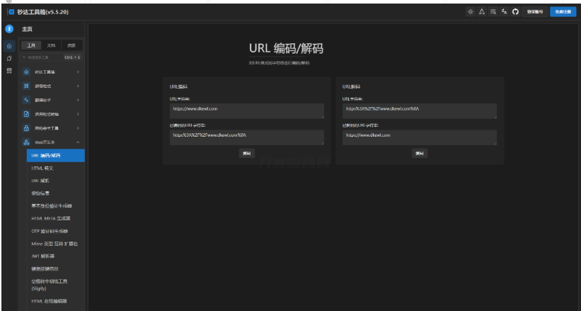The height and width of the screenshot is (311, 581).
Task: Click the second icon in left rail
Action: tap(9, 59)
